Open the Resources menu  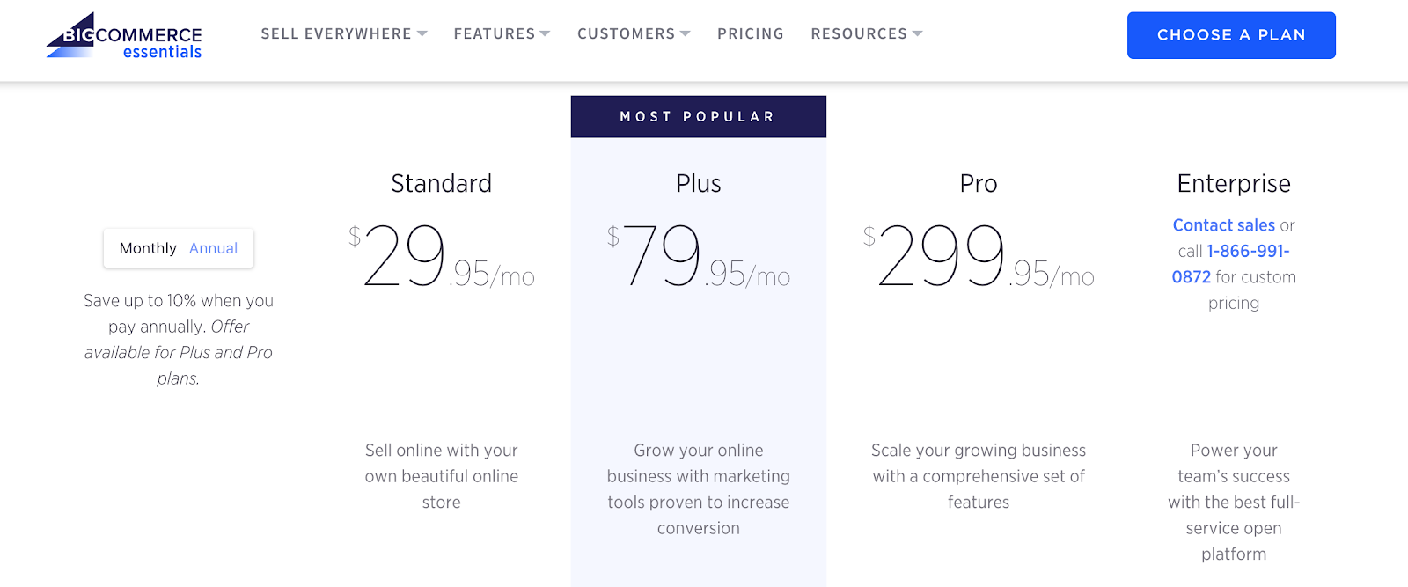pyautogui.click(x=858, y=34)
